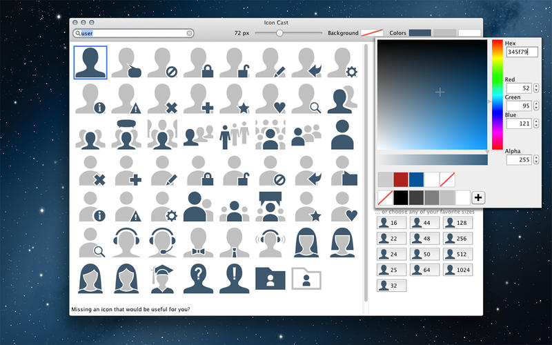
Task: Pick silhouette user with info badge
Action: coord(90,99)
